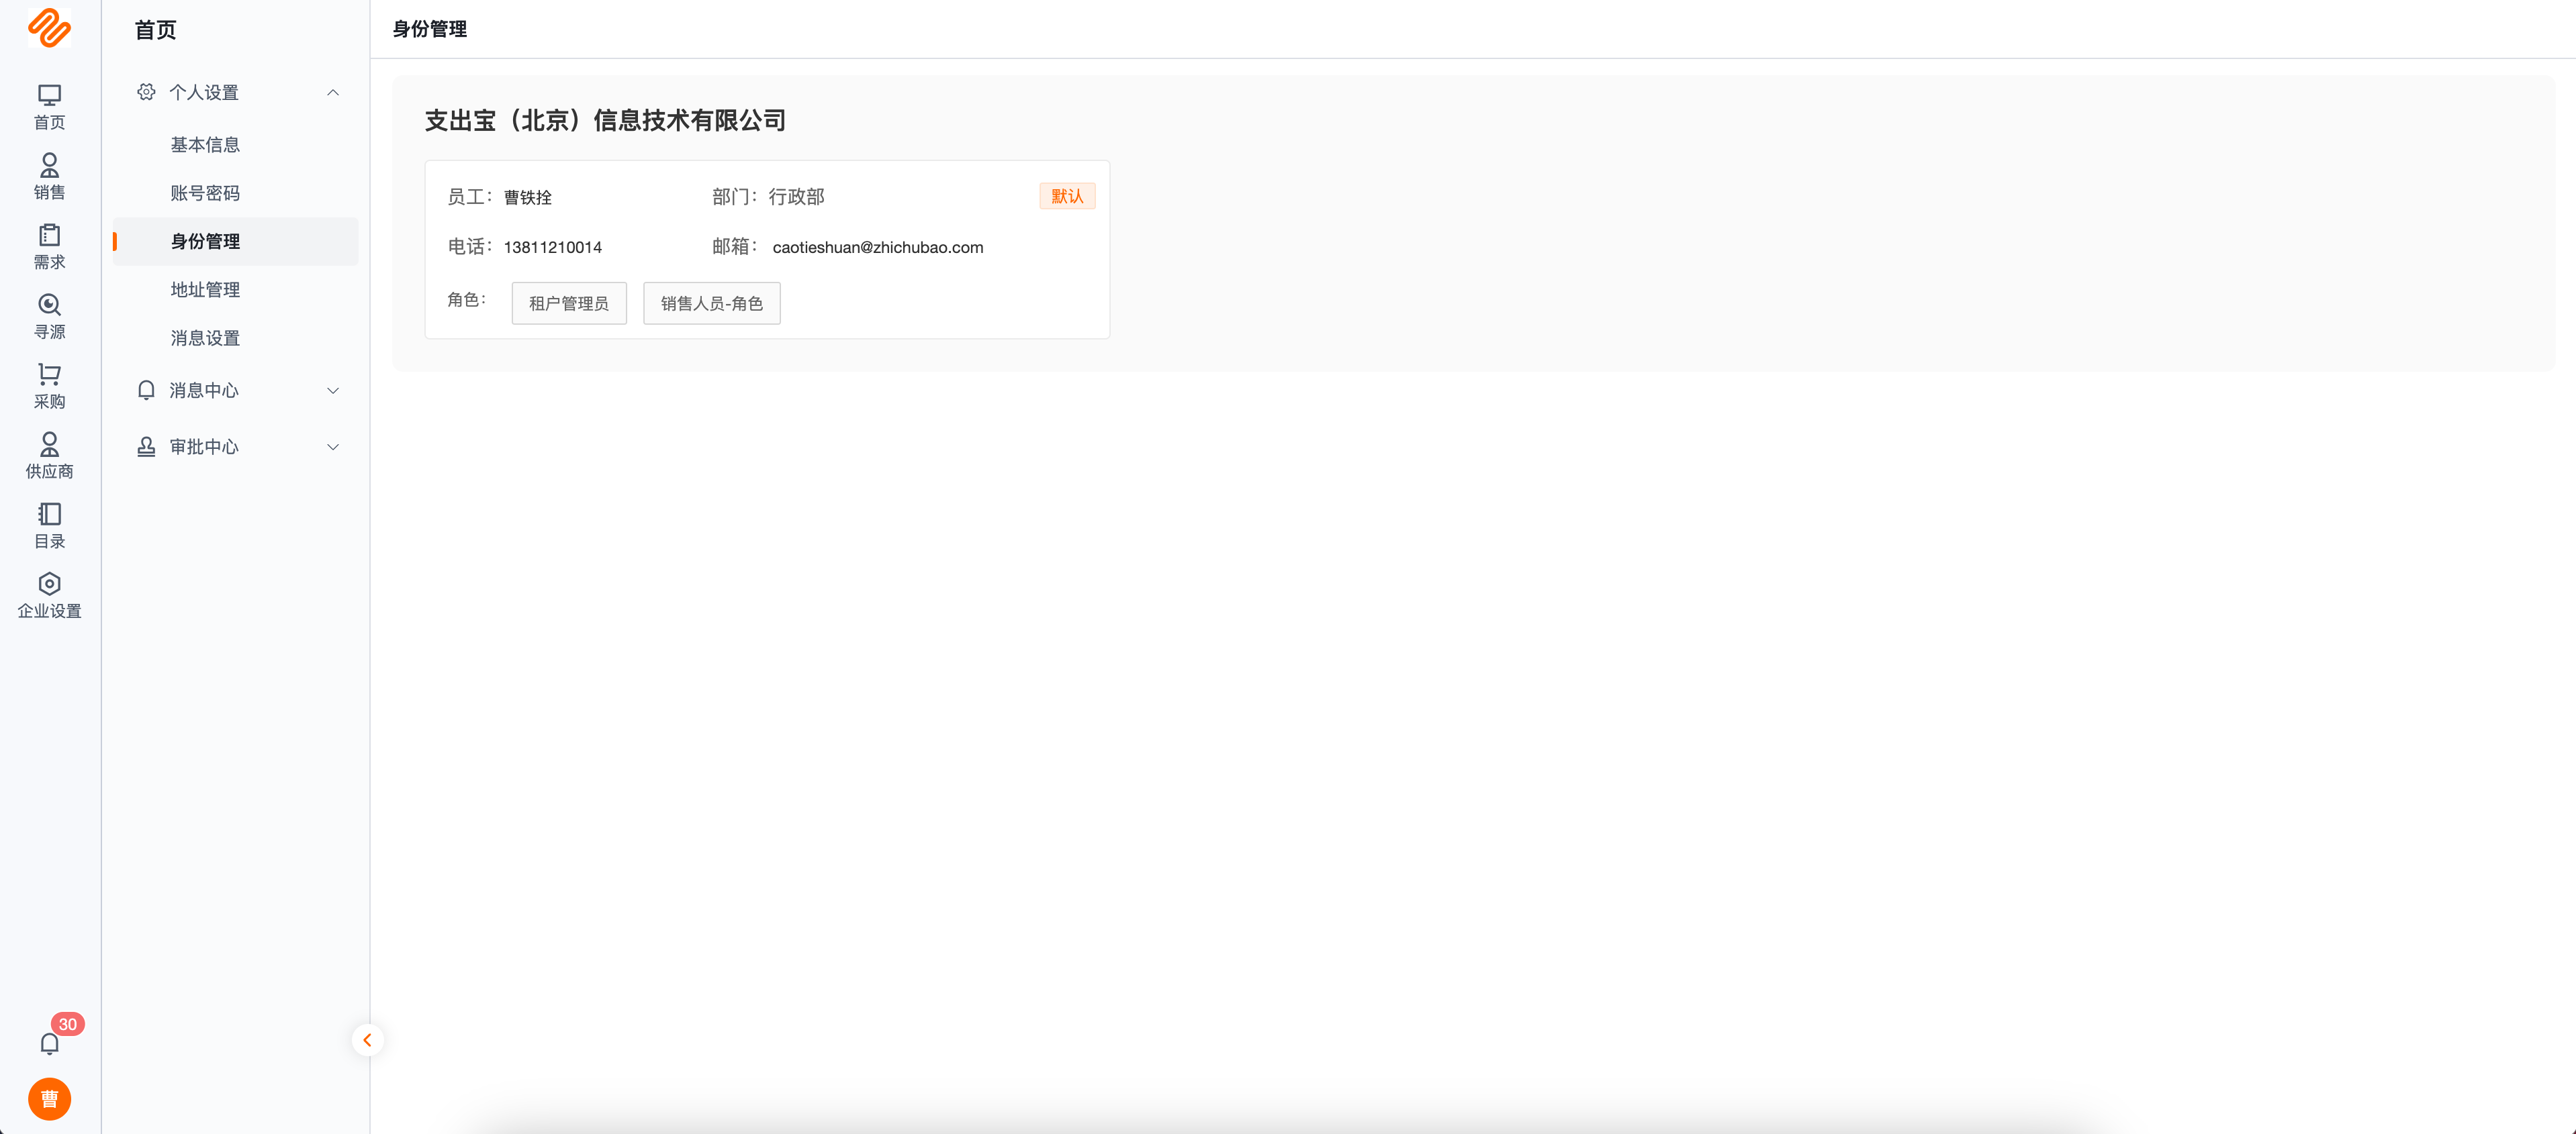The image size is (2576, 1134).
Task: Open the 首页 home icon in rail
Action: [49, 107]
